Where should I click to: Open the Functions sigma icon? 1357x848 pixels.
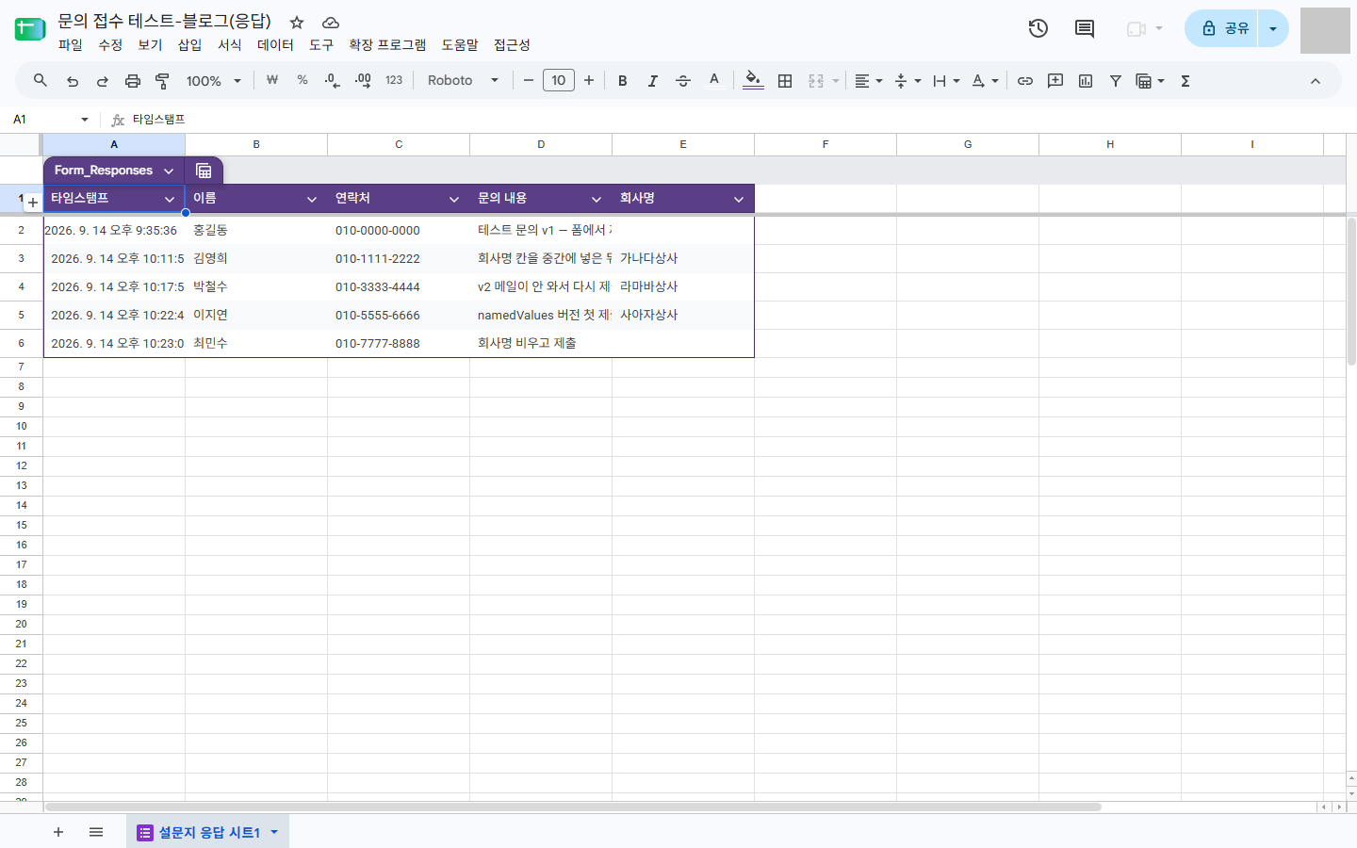pyautogui.click(x=1185, y=81)
